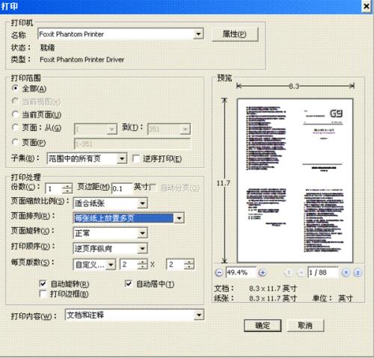Click the 1 / 88 page number field
This screenshot has width=374, height=358.
click(323, 273)
